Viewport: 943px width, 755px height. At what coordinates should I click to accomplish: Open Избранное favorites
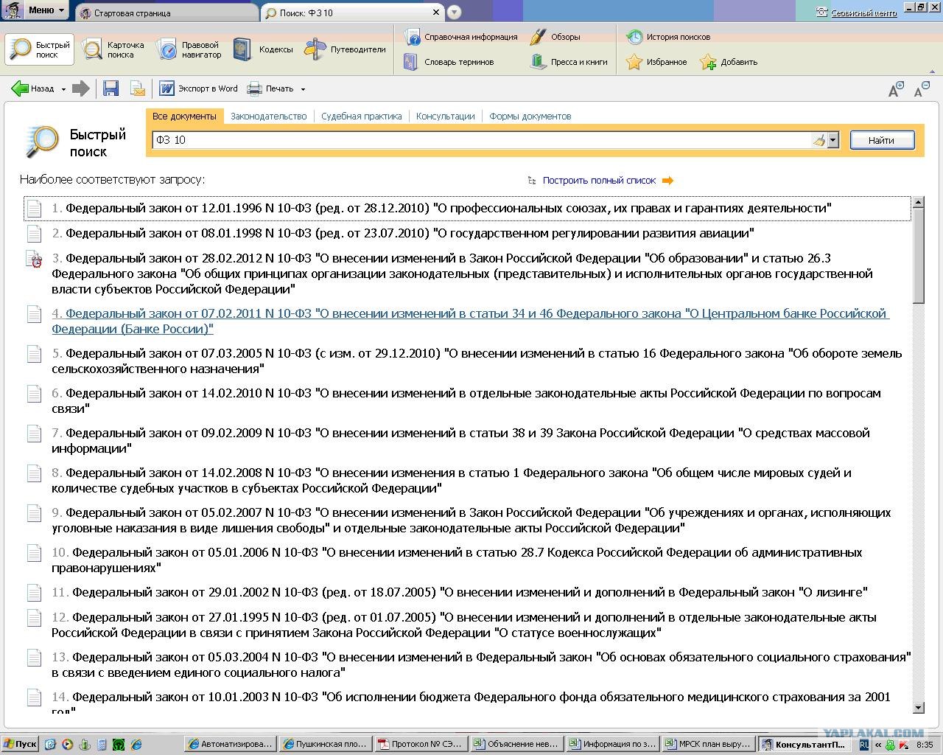(x=656, y=62)
